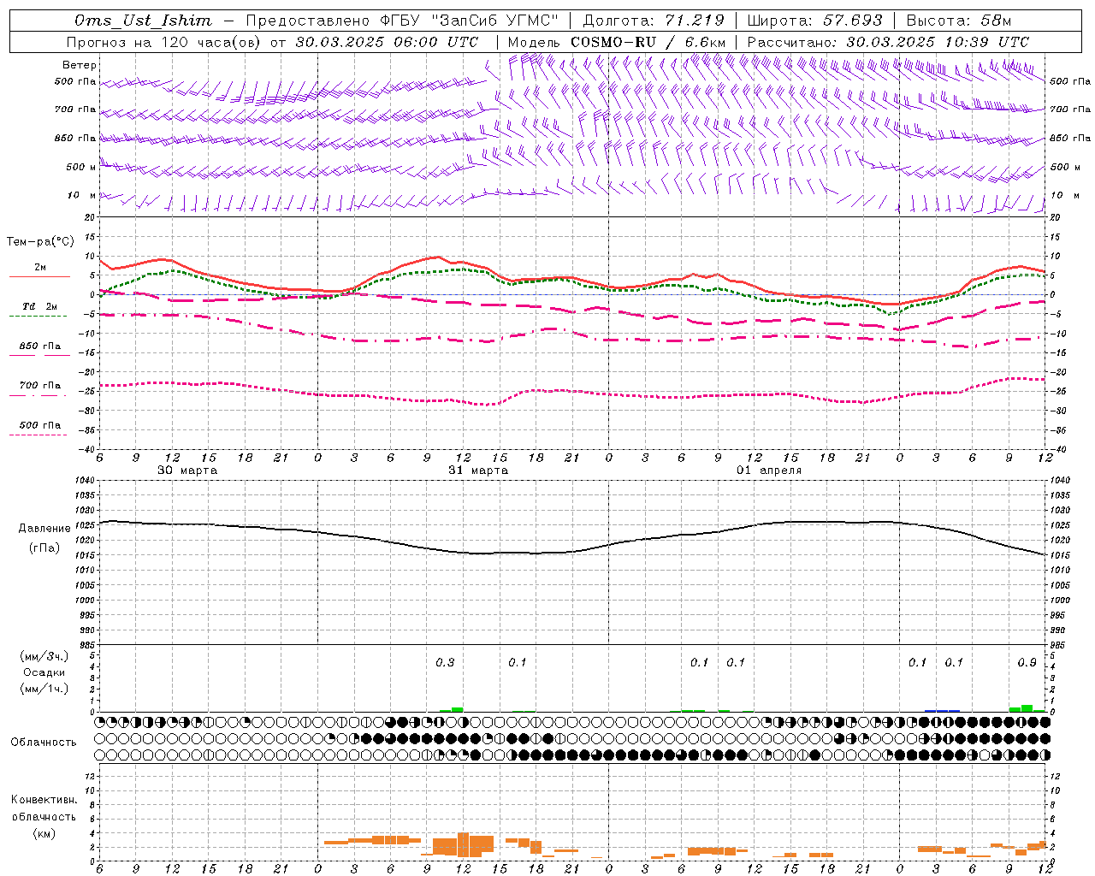Click the 'Давление' pressure label
Viewport: 1095px width, 876px height.
(x=44, y=529)
